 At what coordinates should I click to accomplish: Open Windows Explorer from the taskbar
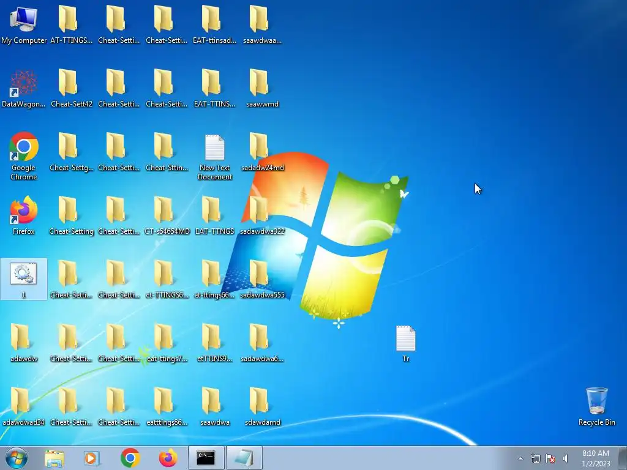pos(54,458)
